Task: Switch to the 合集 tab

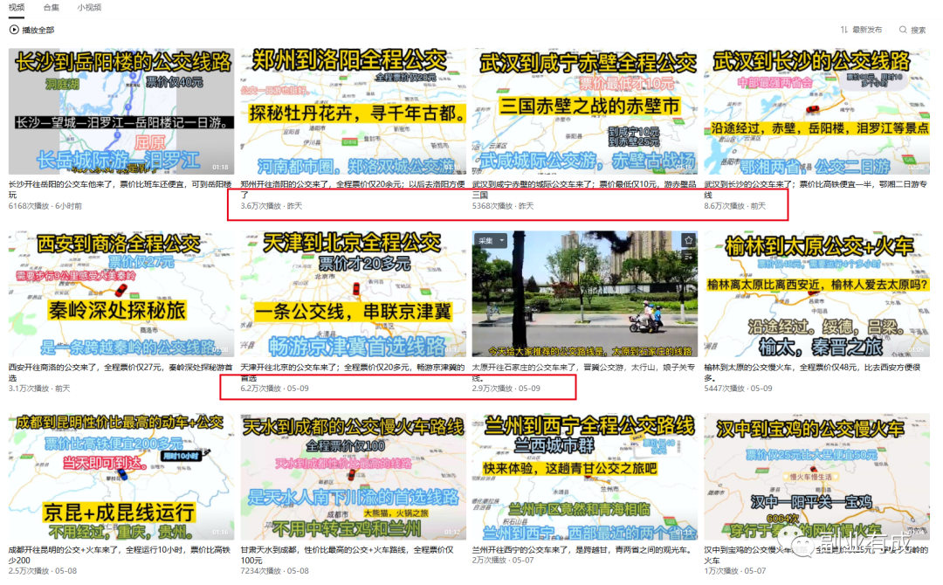Action: pyautogui.click(x=50, y=7)
